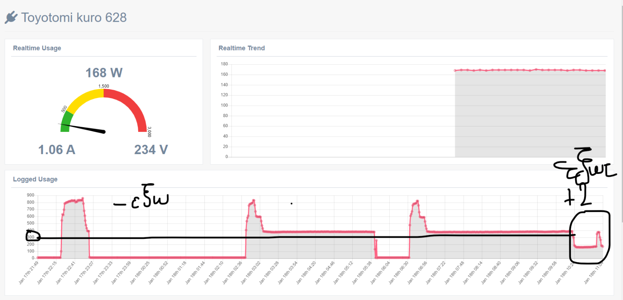Click the Jan 17th 23:33 time label
The image size is (623, 300).
coord(103,272)
